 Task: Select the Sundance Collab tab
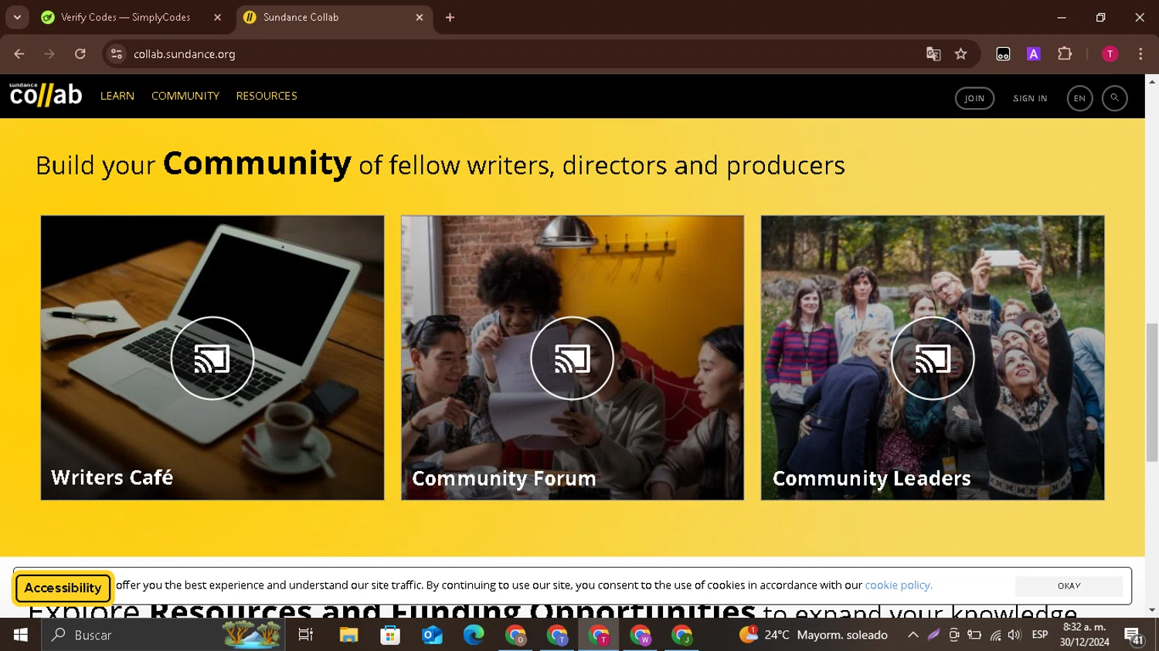coord(334,17)
